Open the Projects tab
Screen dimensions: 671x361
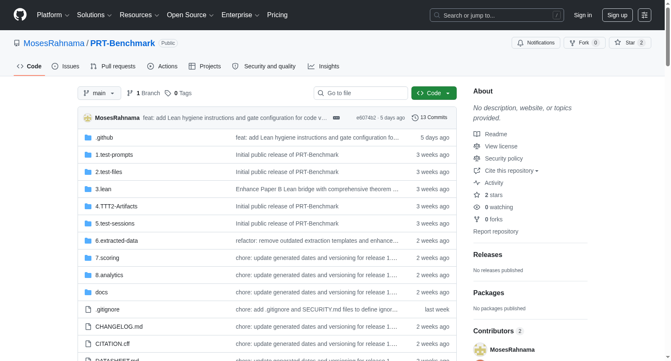(205, 66)
